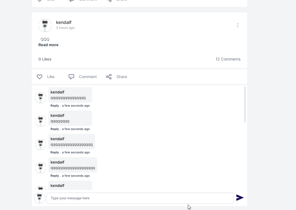
Task: Click kendalf's avatar on the first comment
Action: pyautogui.click(x=40, y=98)
